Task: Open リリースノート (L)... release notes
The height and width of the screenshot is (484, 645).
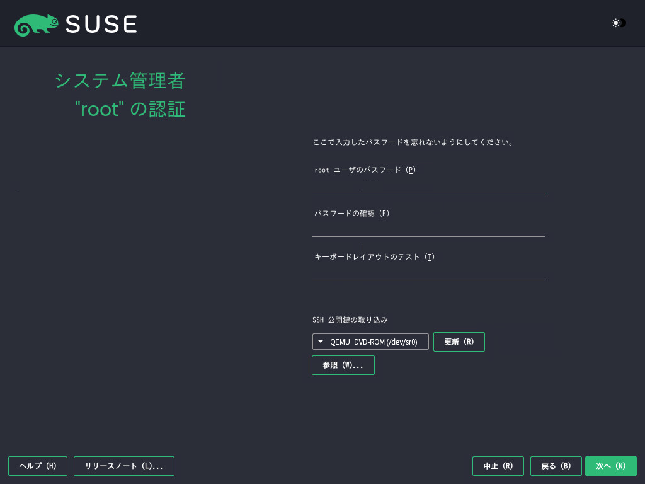Action: (124, 466)
